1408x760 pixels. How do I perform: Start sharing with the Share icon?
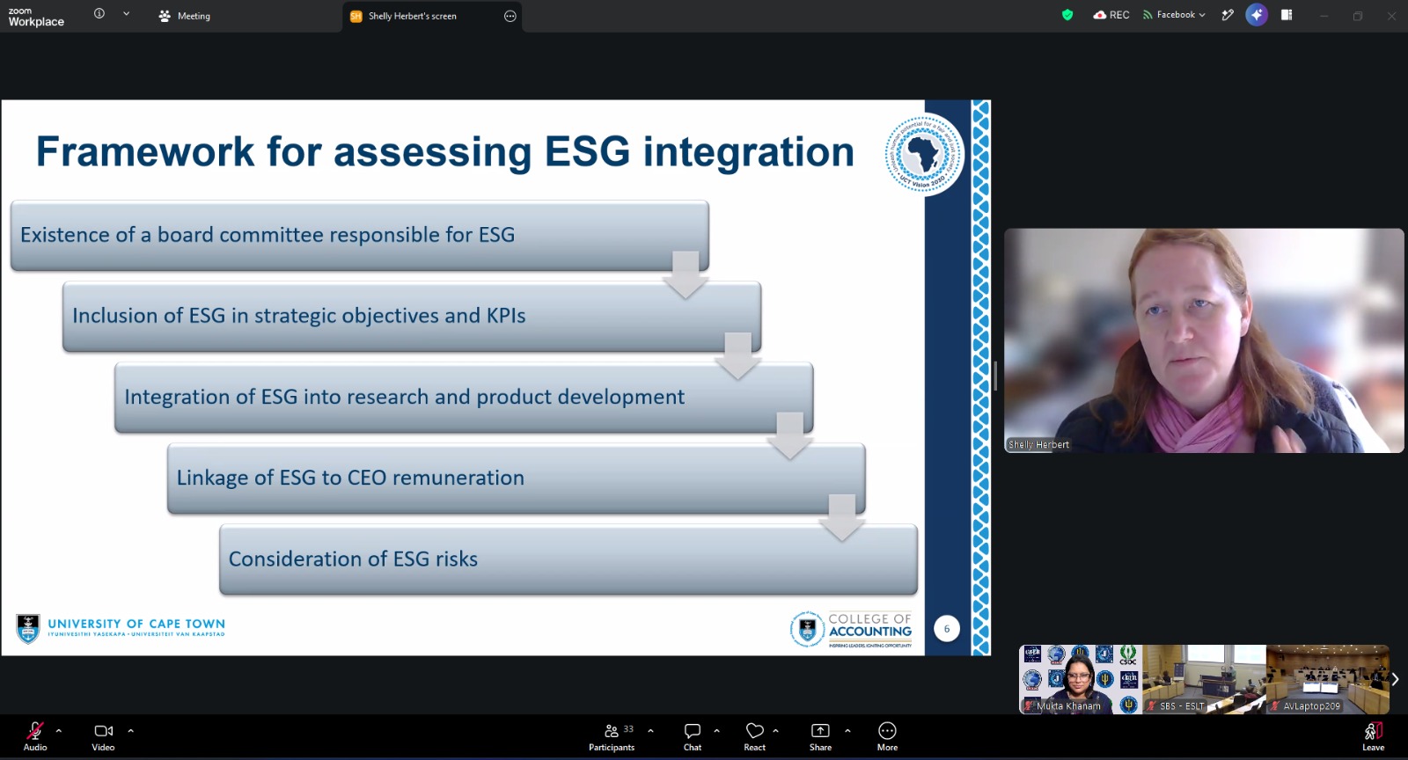[x=820, y=737]
